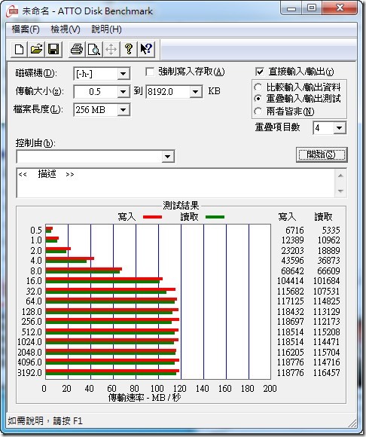
Task: Open the 檢視(V) menu
Action: pos(66,29)
